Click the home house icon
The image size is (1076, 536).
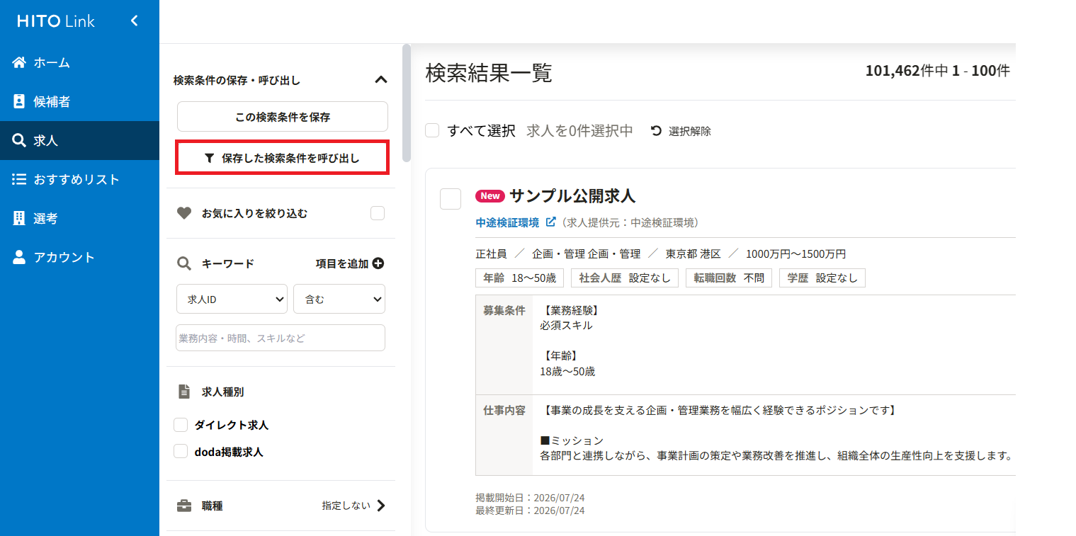pos(20,62)
